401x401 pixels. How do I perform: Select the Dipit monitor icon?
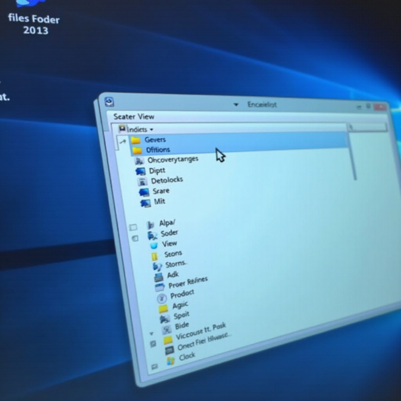pos(140,171)
